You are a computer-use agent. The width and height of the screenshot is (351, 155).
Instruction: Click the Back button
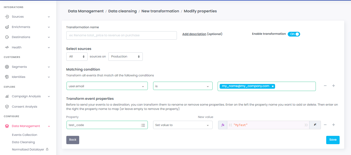tap(73, 140)
